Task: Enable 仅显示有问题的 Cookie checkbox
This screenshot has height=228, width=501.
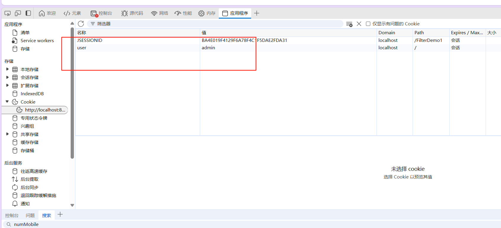Action: (368, 24)
